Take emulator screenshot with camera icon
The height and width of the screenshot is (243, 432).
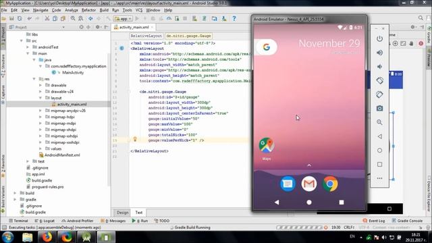[379, 109]
